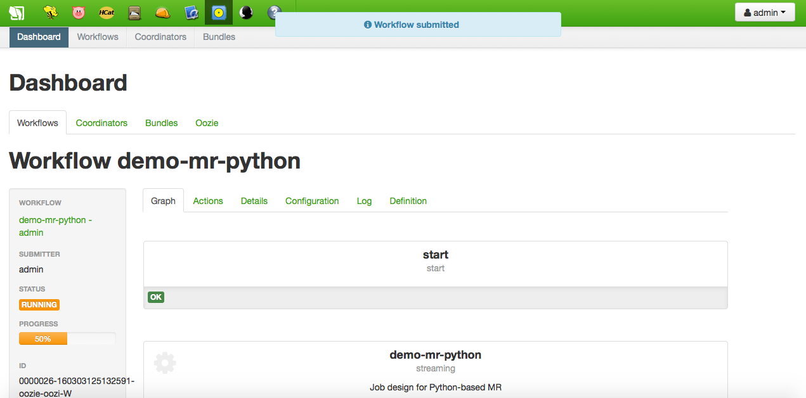
Task: Click the start node title
Action: coord(436,255)
